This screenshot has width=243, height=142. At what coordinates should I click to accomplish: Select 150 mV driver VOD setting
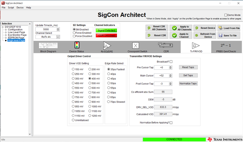(x=73, y=69)
